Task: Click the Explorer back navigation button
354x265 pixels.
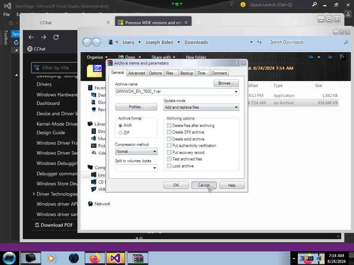Action: click(x=87, y=42)
